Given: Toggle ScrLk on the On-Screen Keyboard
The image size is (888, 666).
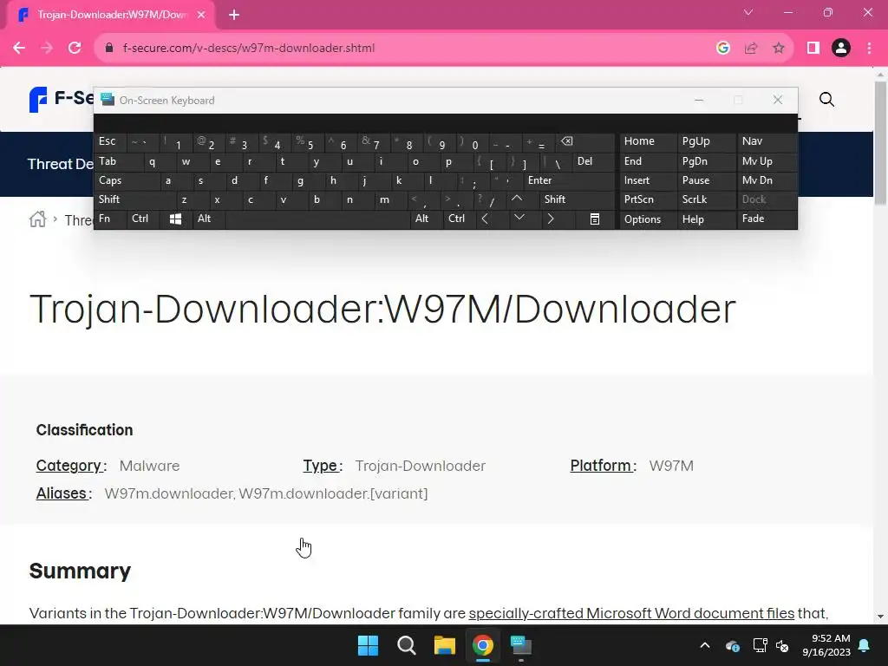Looking at the screenshot, I should (x=706, y=199).
